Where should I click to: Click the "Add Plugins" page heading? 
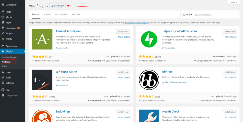(x=38, y=6)
